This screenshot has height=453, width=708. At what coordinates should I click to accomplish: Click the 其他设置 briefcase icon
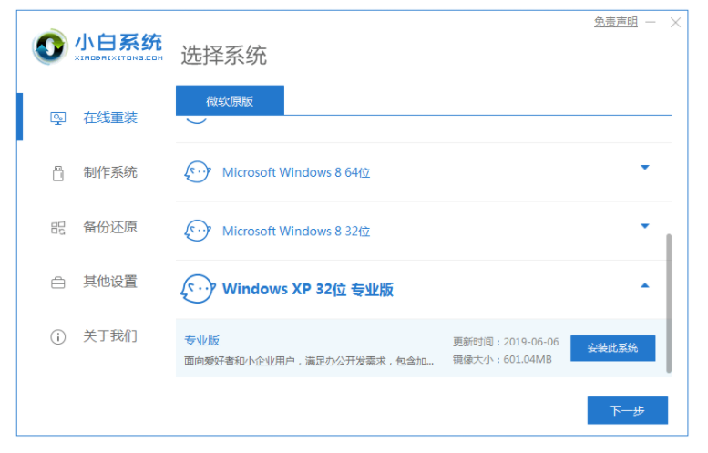pyautogui.click(x=58, y=282)
